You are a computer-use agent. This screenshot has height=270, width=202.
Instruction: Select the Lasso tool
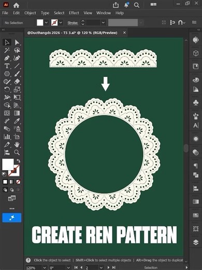pos(17,50)
